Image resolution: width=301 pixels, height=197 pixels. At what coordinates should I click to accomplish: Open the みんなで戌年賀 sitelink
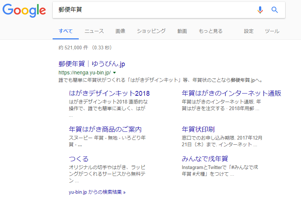[205, 159]
